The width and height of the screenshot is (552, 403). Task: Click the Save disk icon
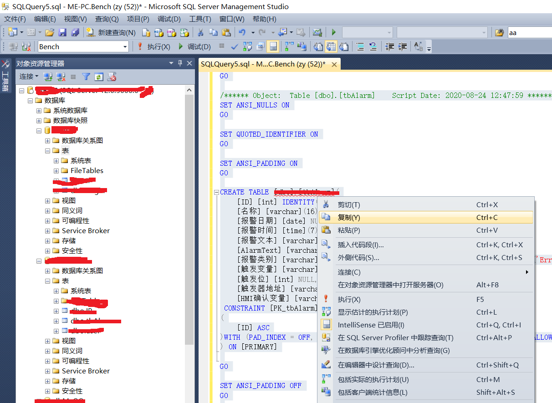tap(62, 32)
